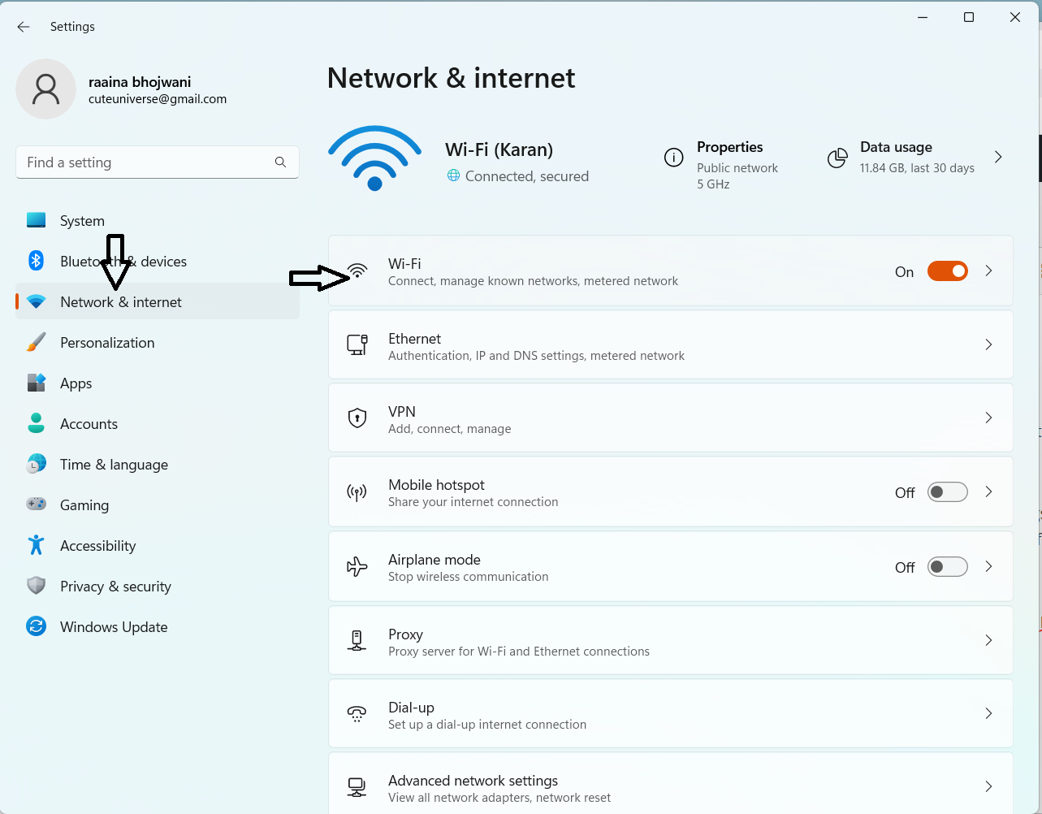Click the Properties info icon
Image resolution: width=1042 pixels, height=814 pixels.
coord(673,158)
